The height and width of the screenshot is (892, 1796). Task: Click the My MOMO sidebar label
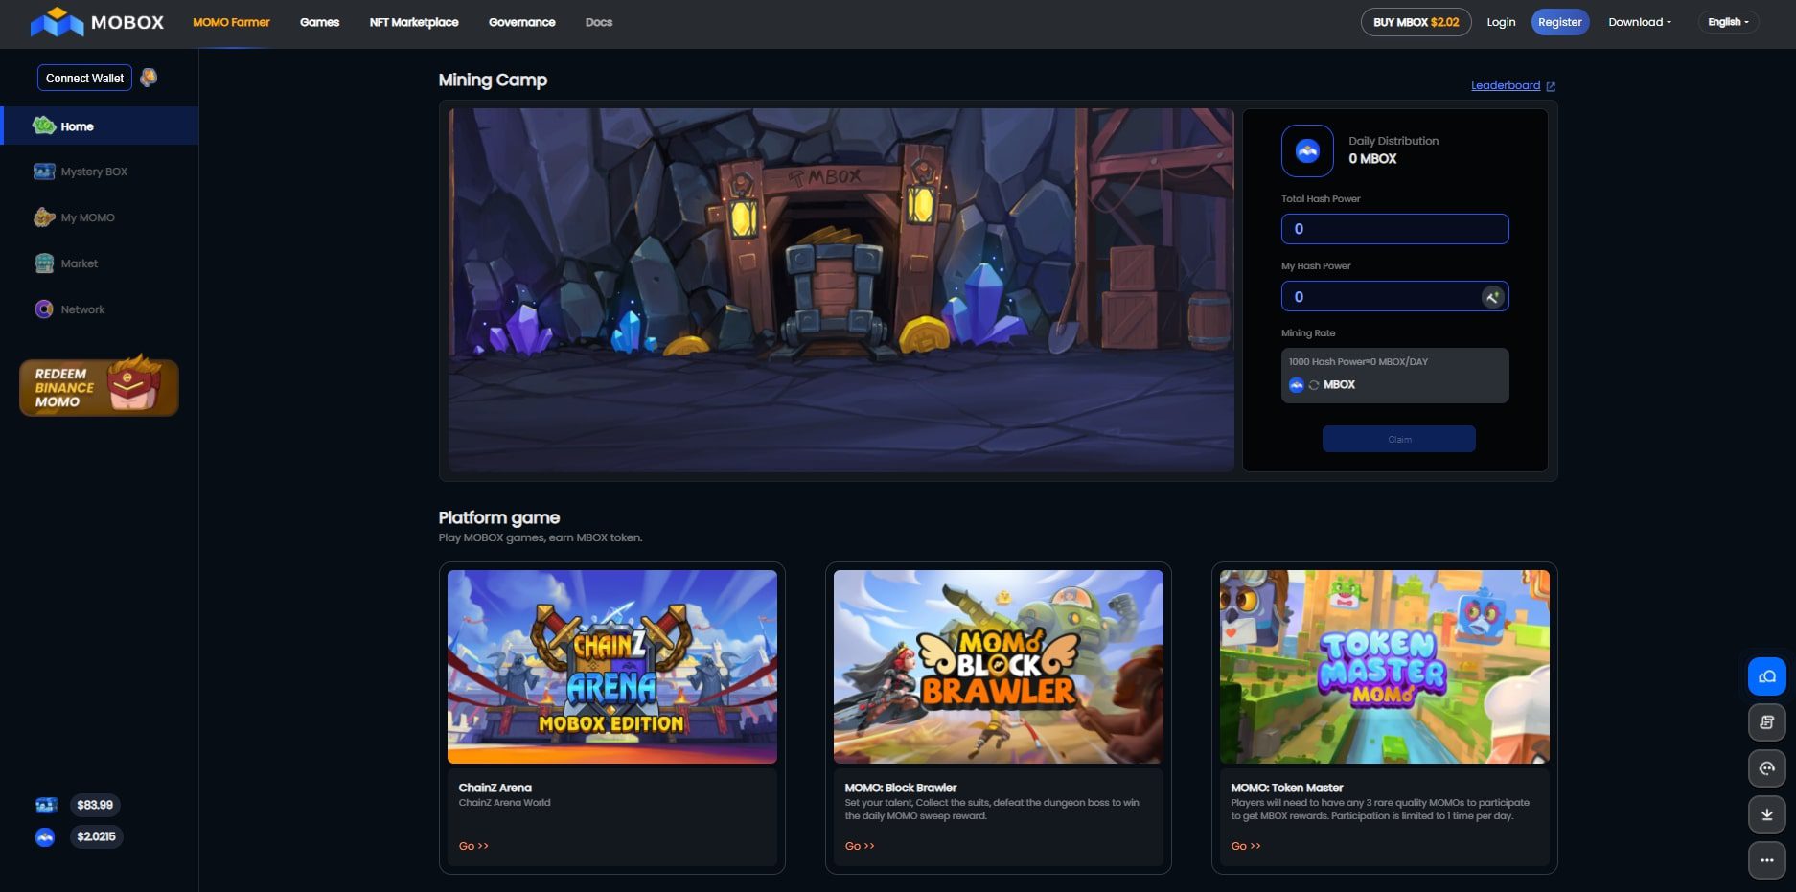tap(88, 217)
